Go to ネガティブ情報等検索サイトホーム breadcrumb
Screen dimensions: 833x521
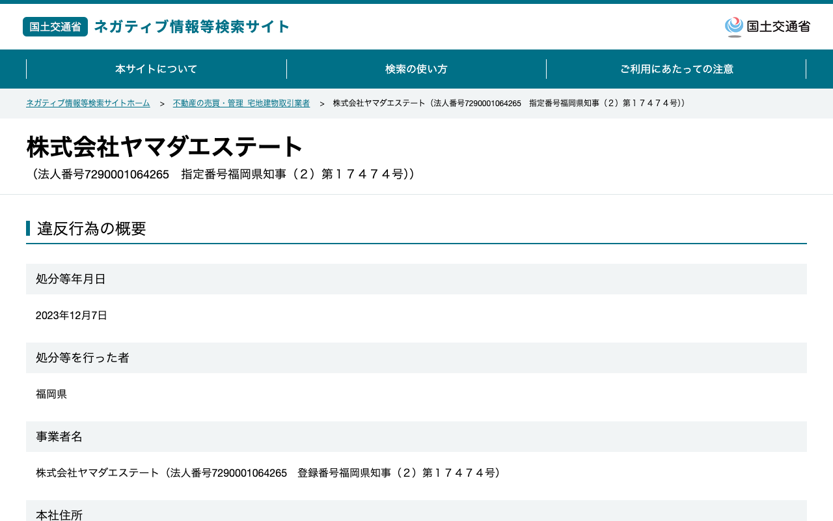click(x=88, y=104)
